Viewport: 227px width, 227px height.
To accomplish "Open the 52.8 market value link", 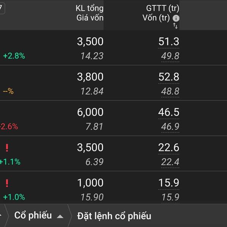I will (169, 77).
